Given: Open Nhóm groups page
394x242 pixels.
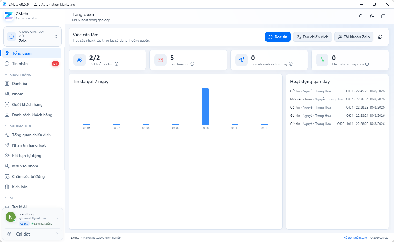Looking at the screenshot, I should point(32,94).
